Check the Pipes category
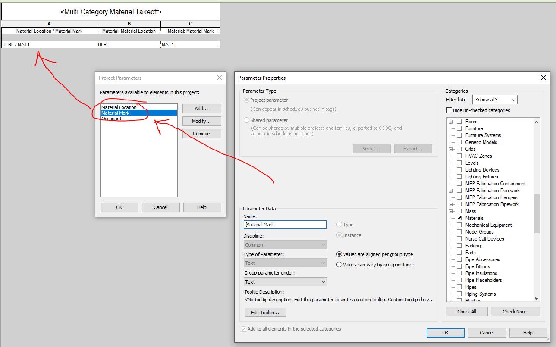Image resolution: width=556 pixels, height=347 pixels. coord(459,287)
